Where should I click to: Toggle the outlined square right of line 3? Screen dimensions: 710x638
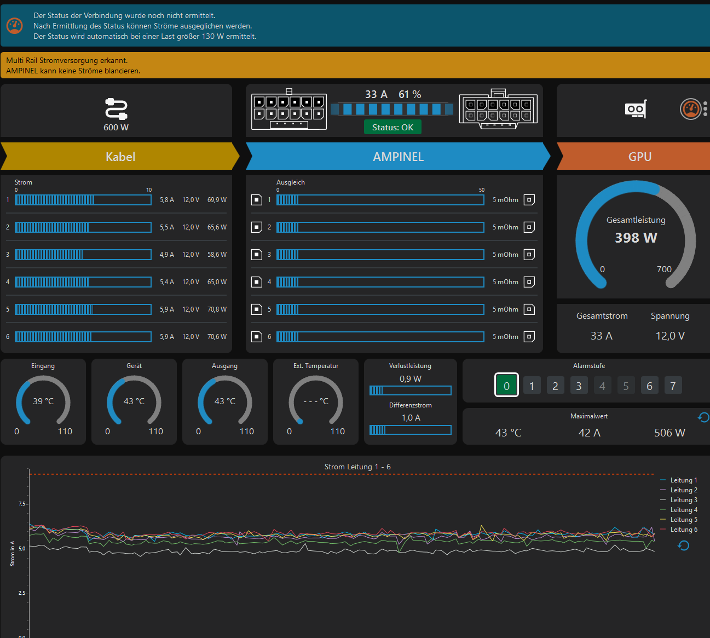[529, 255]
